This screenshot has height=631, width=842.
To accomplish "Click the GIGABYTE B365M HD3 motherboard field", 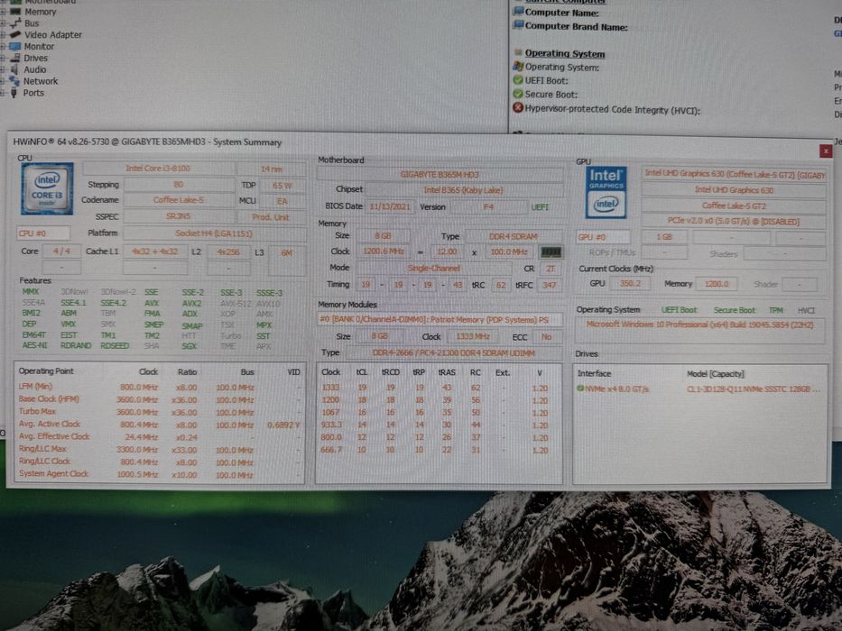I will [440, 174].
